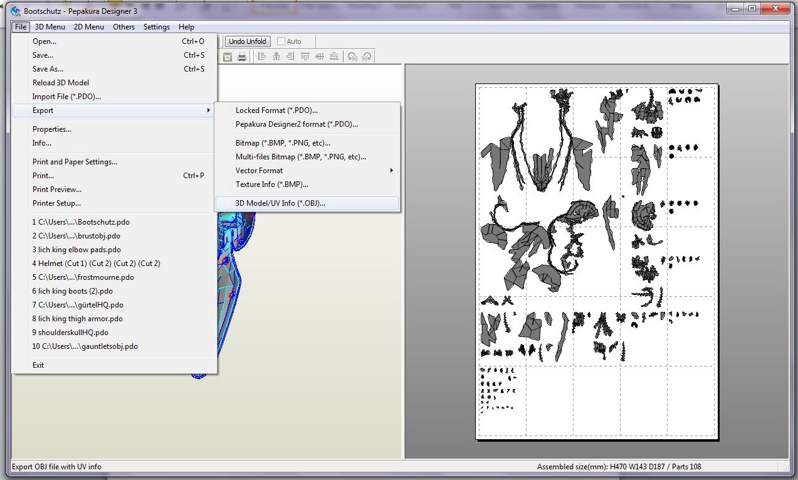Open recent file Bootschutz.pdo
This screenshot has width=798, height=480.
click(115, 222)
